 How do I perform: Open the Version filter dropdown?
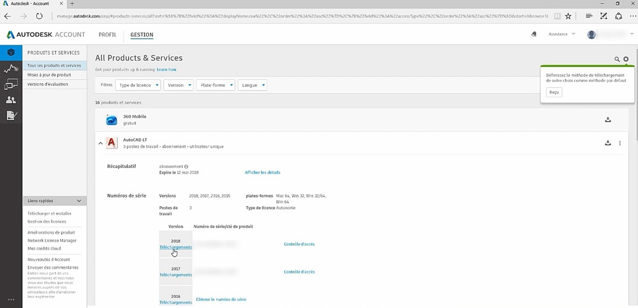(178, 85)
